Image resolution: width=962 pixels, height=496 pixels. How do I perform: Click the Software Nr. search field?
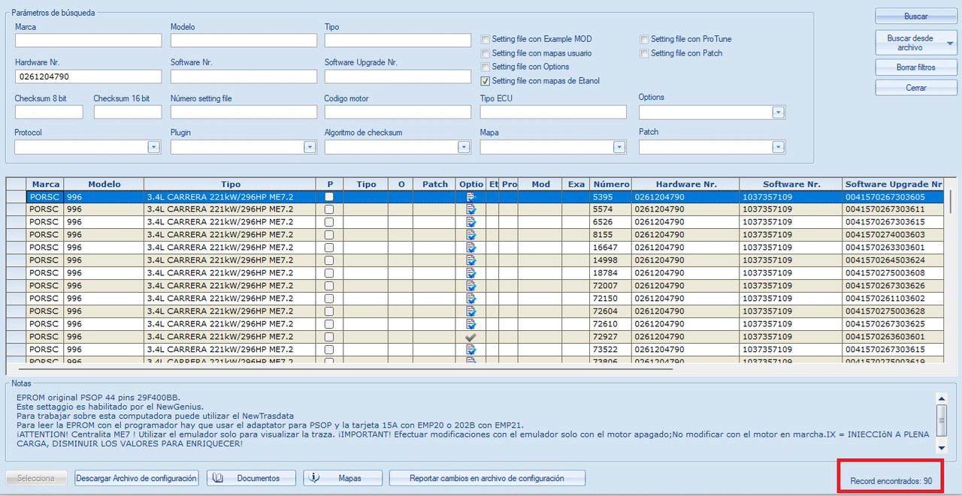coord(244,77)
